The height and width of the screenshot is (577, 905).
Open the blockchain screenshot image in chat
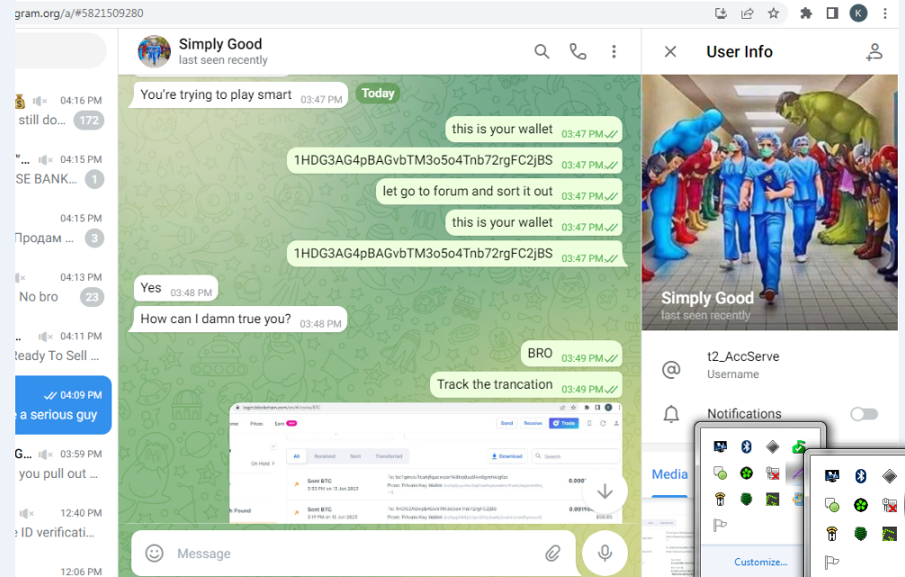coord(426,464)
